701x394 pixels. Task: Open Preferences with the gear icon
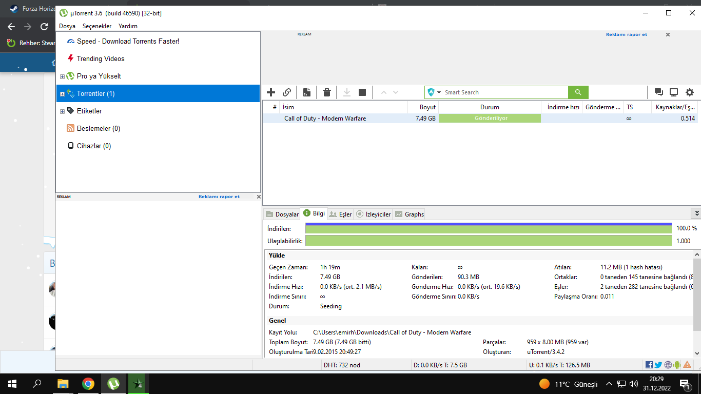click(690, 92)
